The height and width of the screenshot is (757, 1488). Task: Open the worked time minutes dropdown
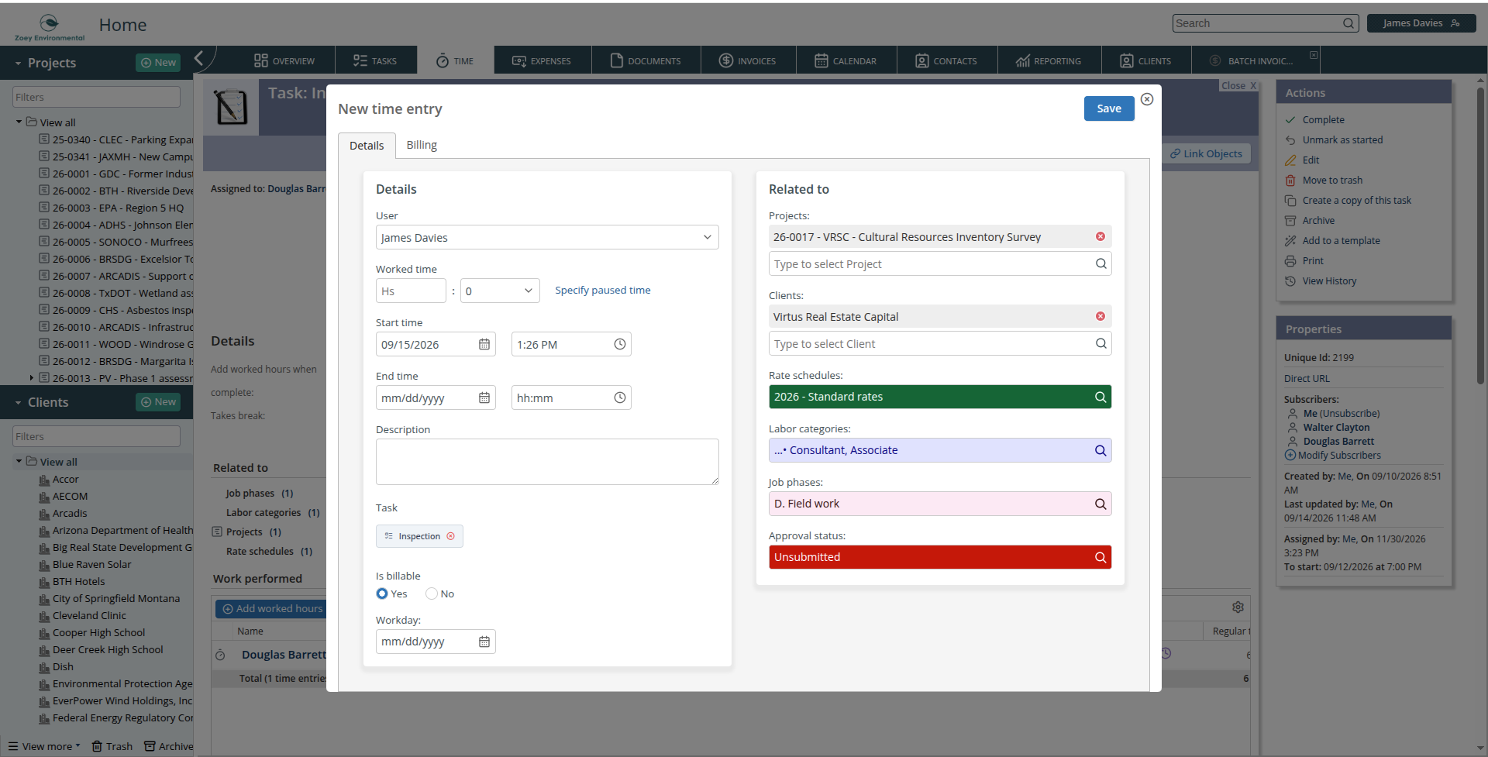tap(501, 291)
